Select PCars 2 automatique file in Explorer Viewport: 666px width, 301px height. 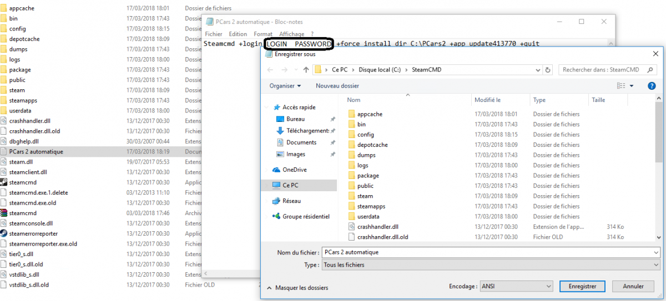click(x=36, y=152)
